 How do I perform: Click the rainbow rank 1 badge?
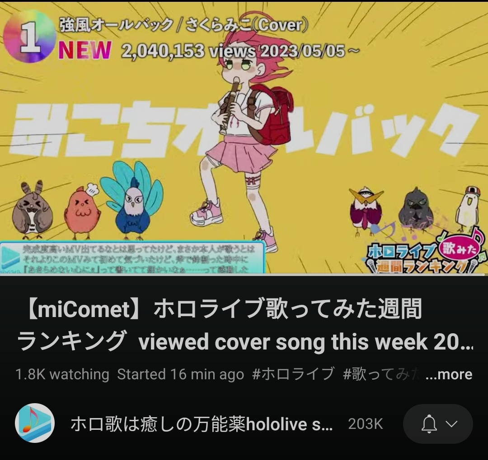(29, 36)
